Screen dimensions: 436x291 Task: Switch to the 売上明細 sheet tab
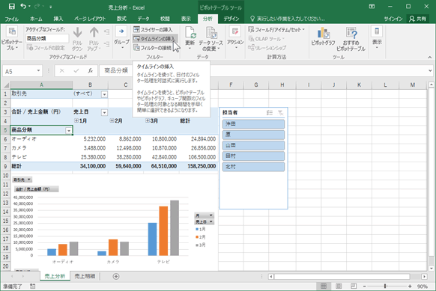point(85,276)
